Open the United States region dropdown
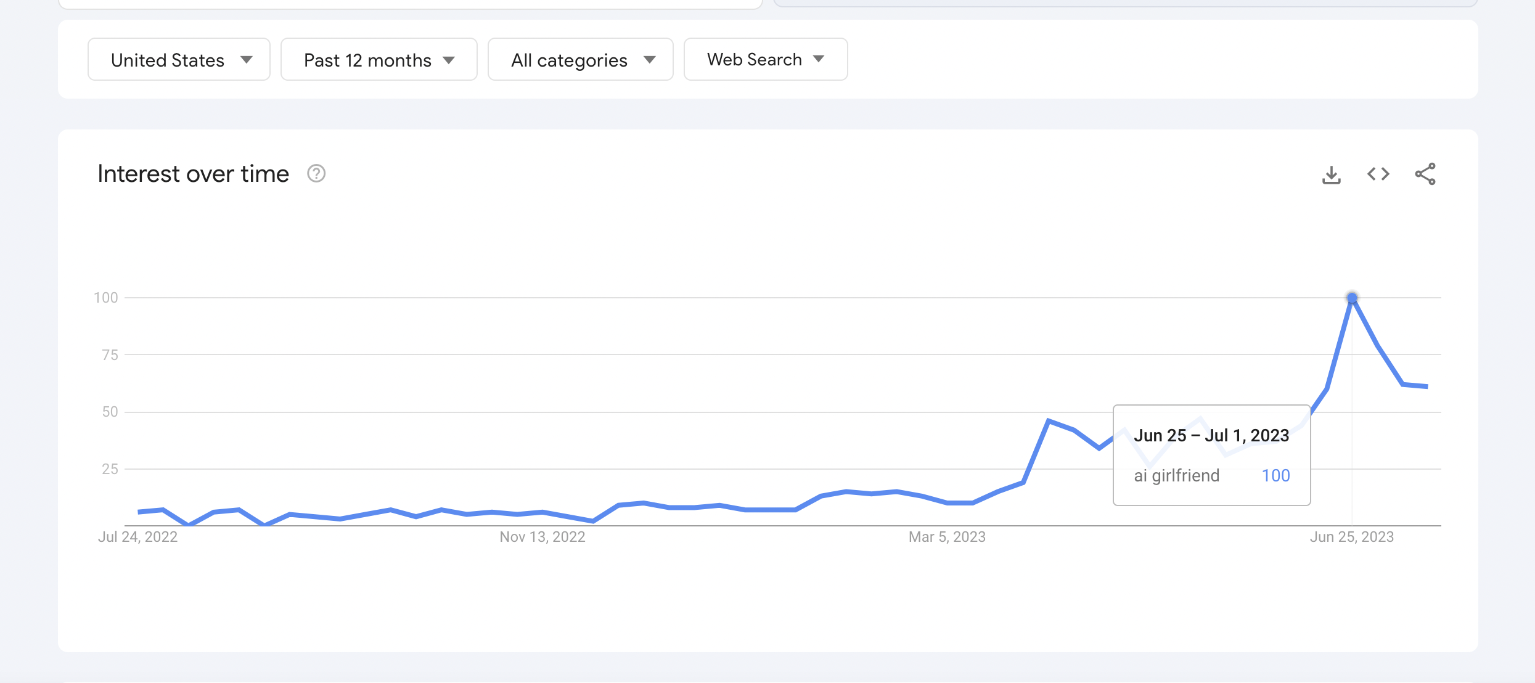The height and width of the screenshot is (683, 1535). [179, 60]
